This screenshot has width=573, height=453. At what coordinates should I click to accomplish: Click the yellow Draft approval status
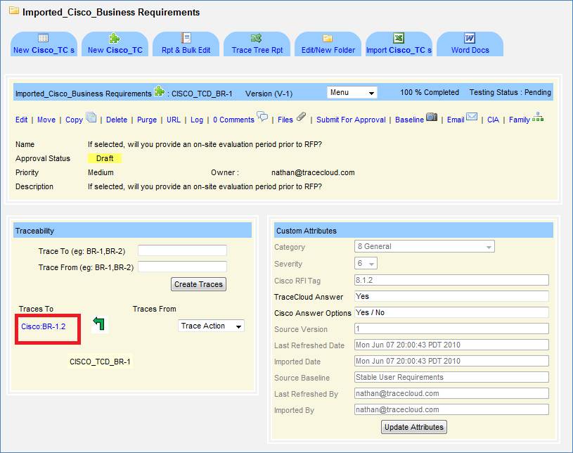point(105,158)
